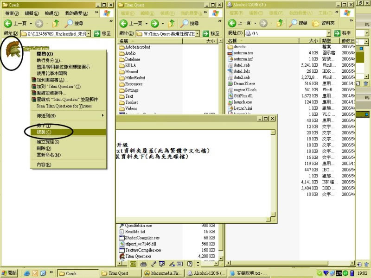Open Alcohol-120% window back-history dropdown arrow
Screen dimensions: 371x278
(255, 24)
